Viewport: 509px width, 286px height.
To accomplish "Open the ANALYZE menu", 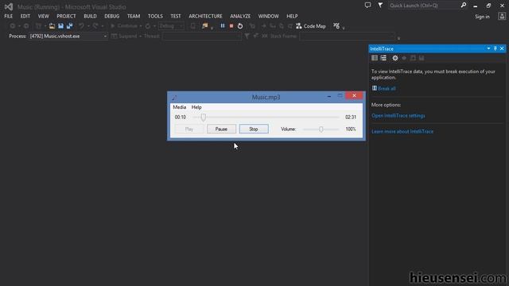I will point(240,16).
